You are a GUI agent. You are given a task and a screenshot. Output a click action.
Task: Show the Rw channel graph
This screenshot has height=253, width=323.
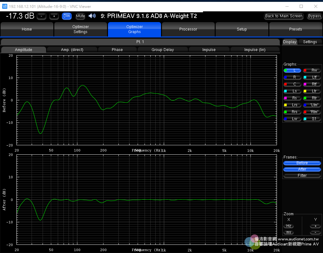coord(312,70)
